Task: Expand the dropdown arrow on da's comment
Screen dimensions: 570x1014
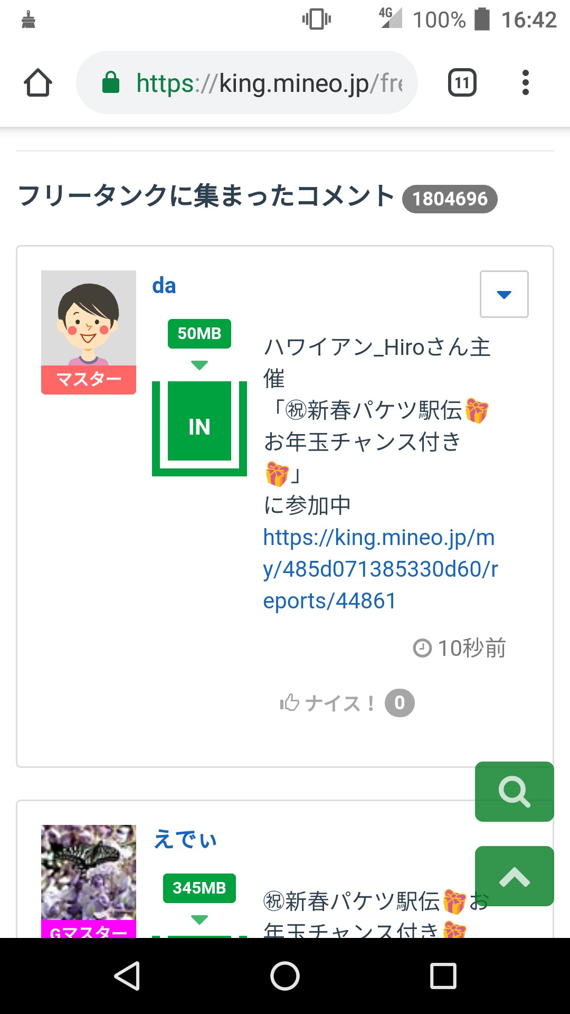Action: pos(504,295)
